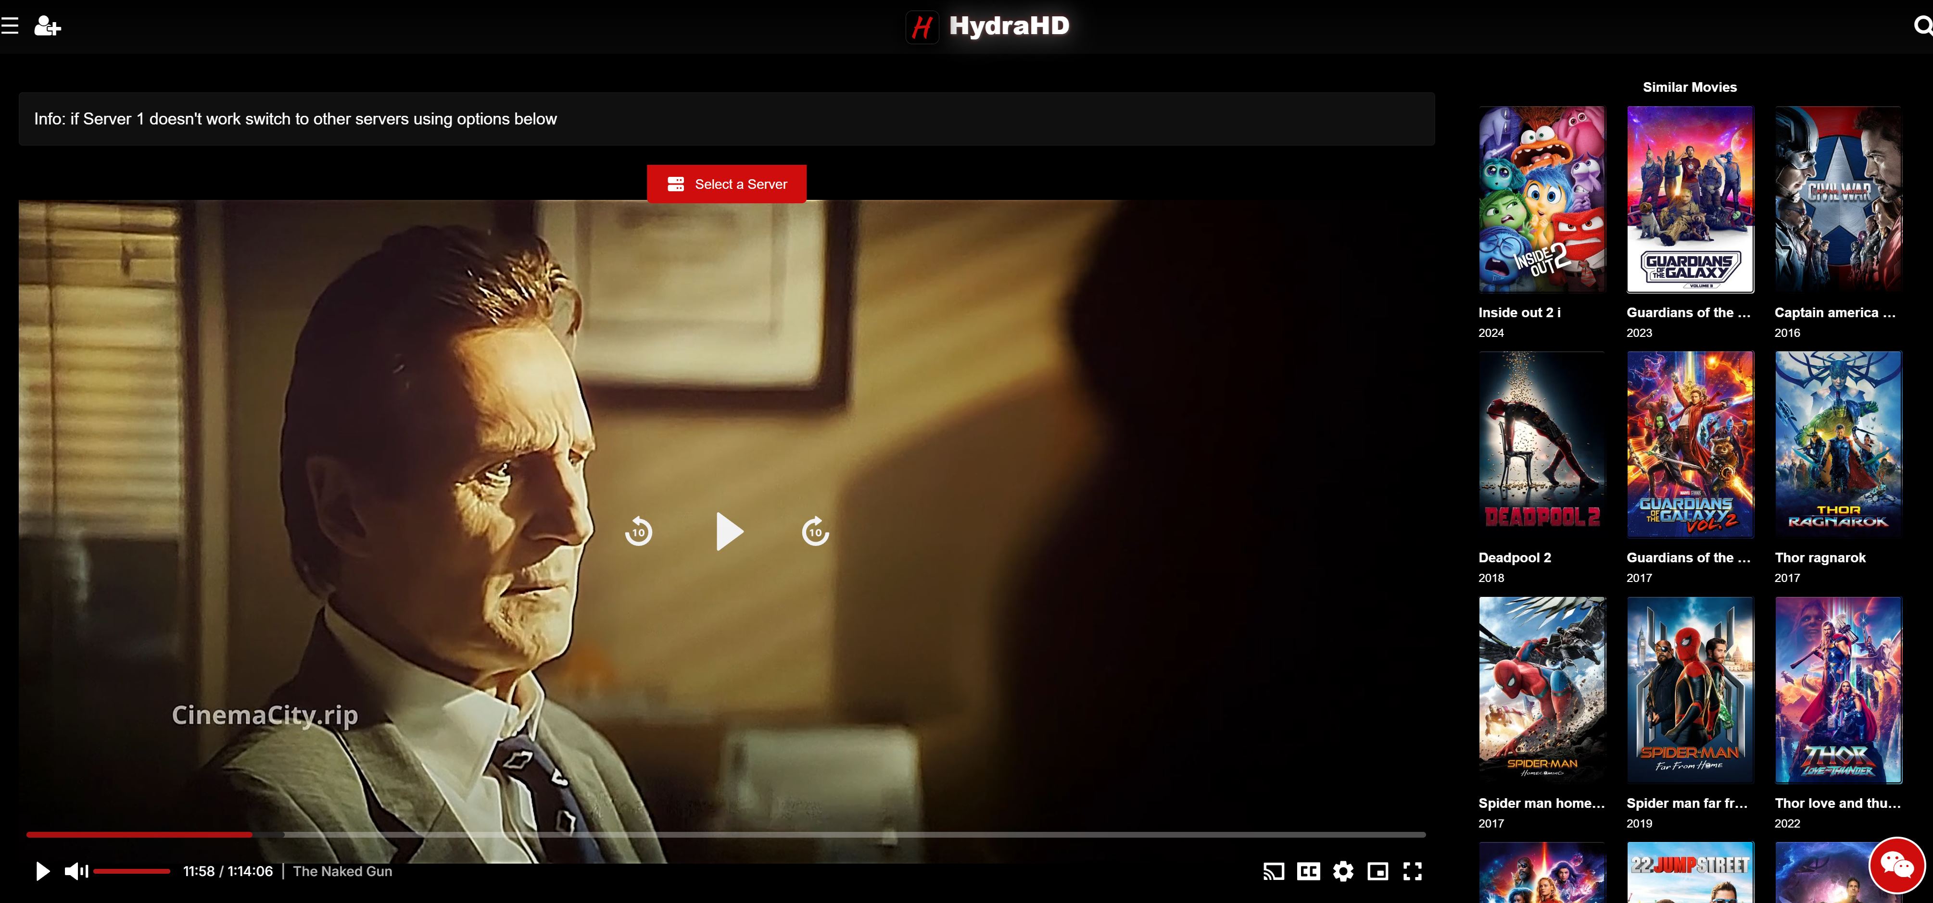The height and width of the screenshot is (903, 1933).
Task: Click year 2023 under Guardians of the Galaxy
Action: (x=1639, y=332)
